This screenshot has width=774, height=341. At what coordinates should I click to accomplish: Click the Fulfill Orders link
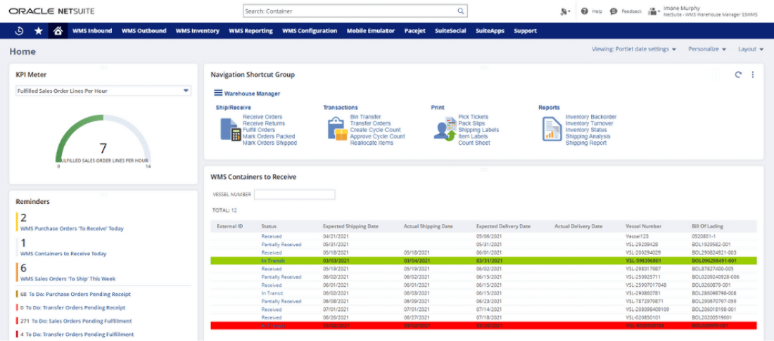pos(259,130)
